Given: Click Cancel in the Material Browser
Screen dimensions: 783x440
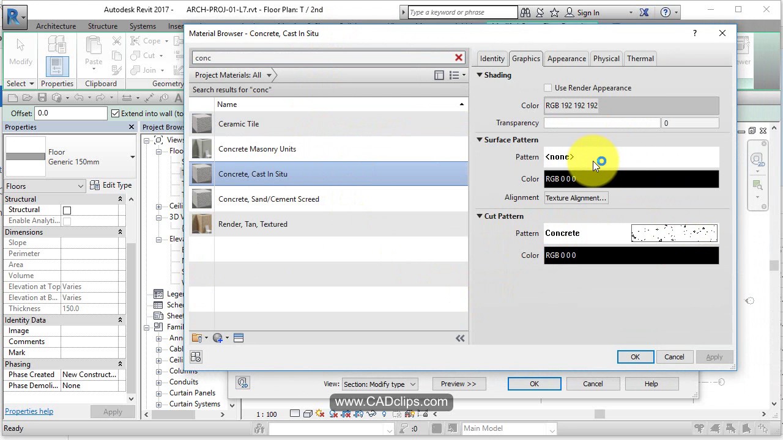Looking at the screenshot, I should 674,357.
